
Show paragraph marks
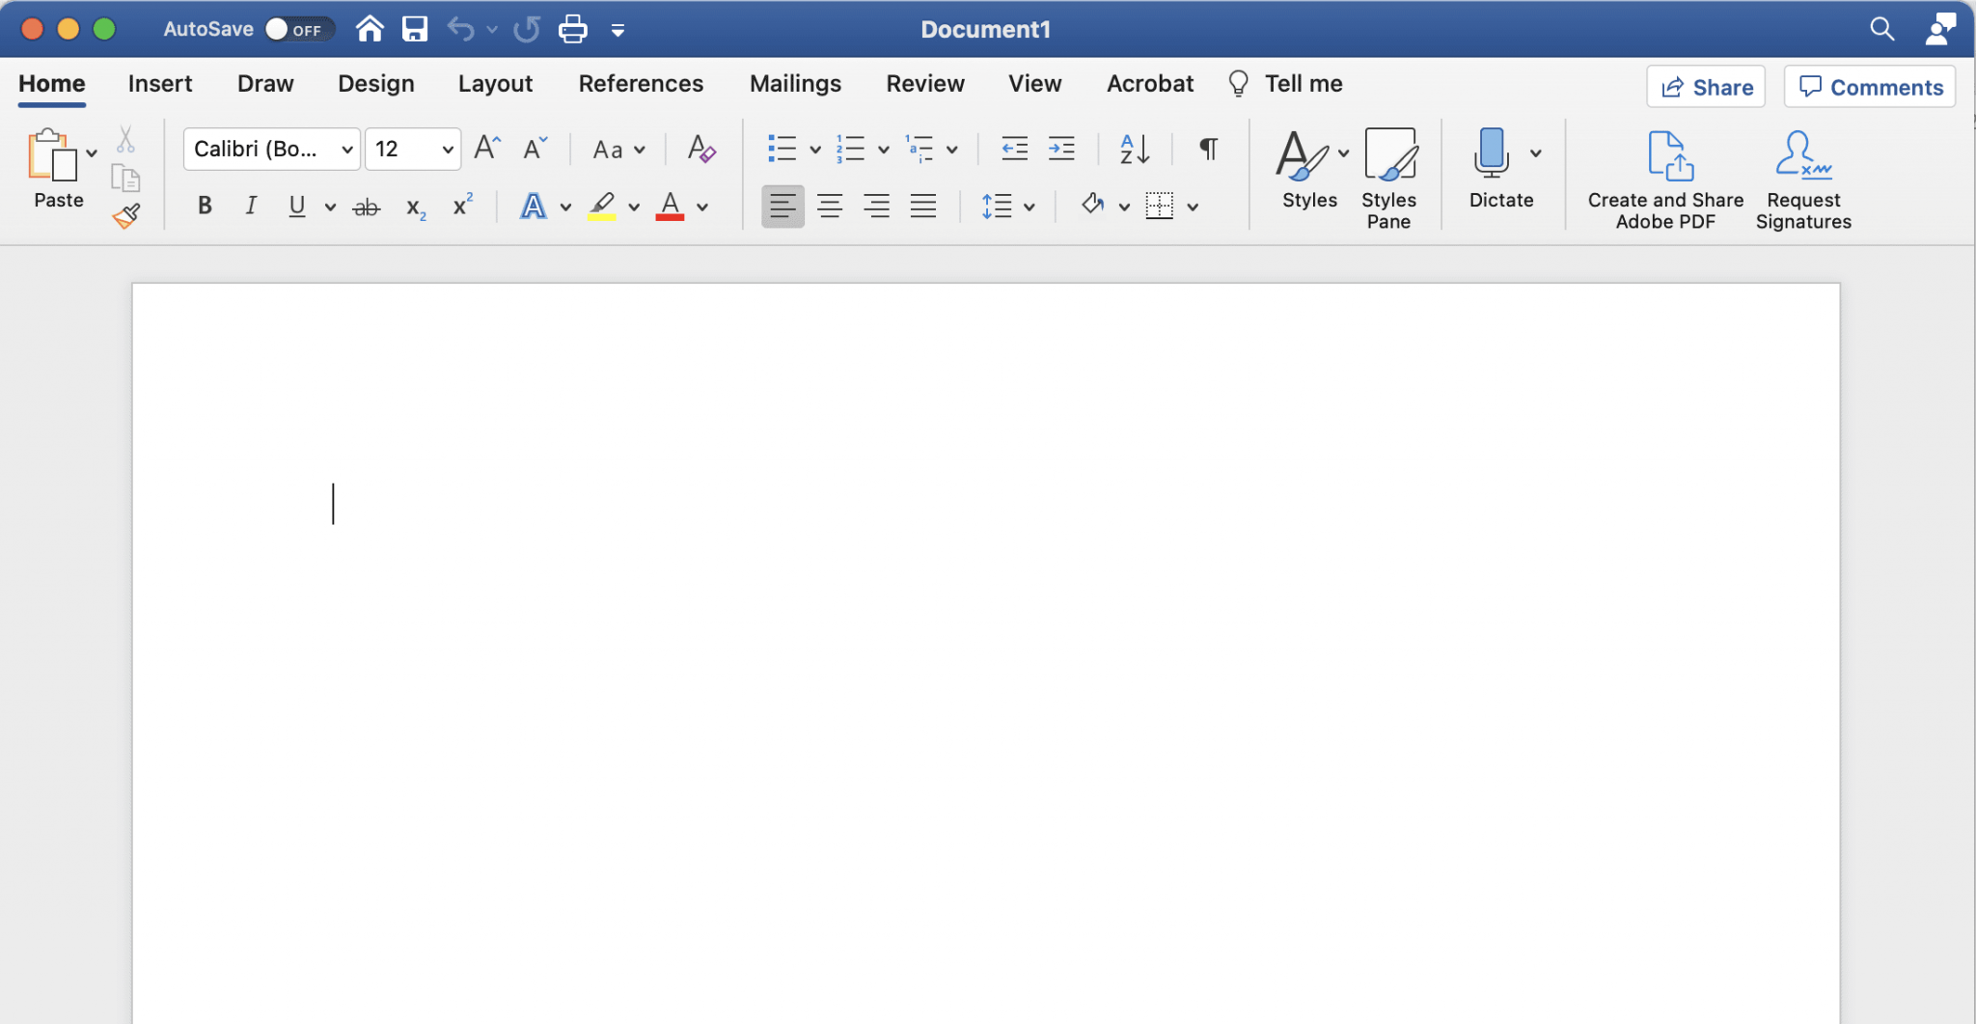[x=1207, y=149]
